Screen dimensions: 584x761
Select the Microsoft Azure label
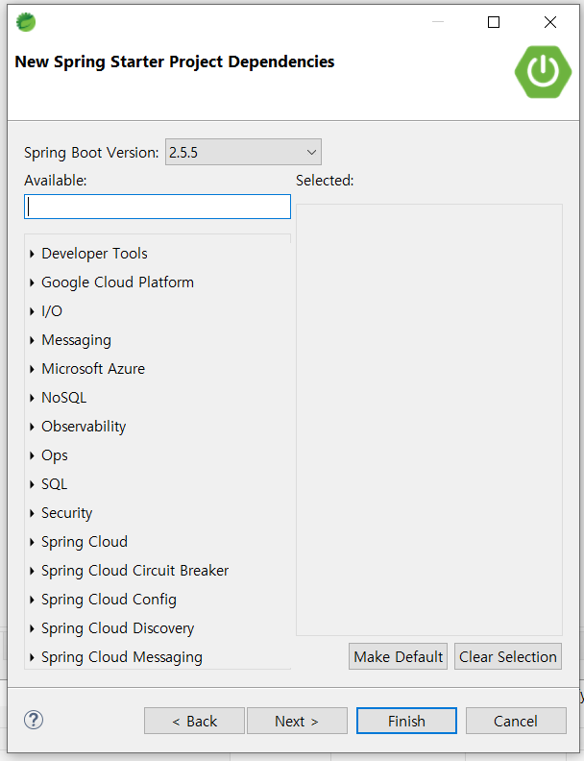point(93,369)
